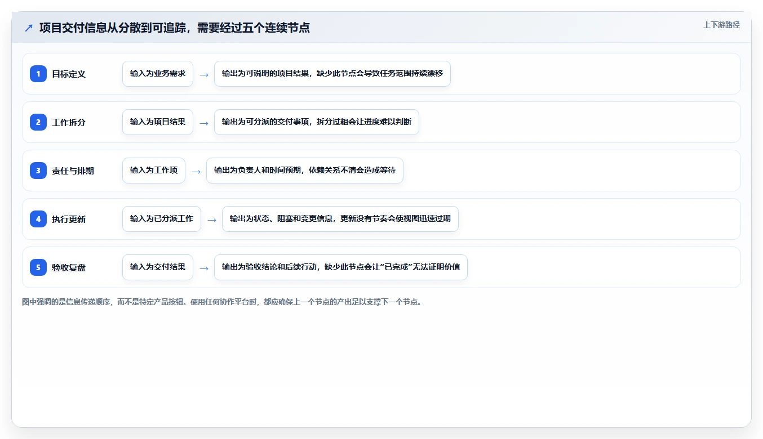Screen dimensions: 763x439
Task: Click the 工作拆分 step label
Action: coord(69,123)
